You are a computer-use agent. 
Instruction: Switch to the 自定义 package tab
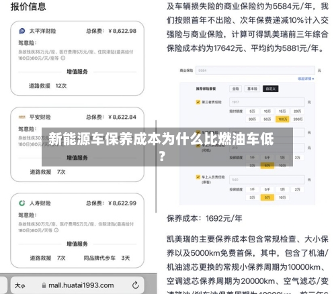(x=271, y=89)
